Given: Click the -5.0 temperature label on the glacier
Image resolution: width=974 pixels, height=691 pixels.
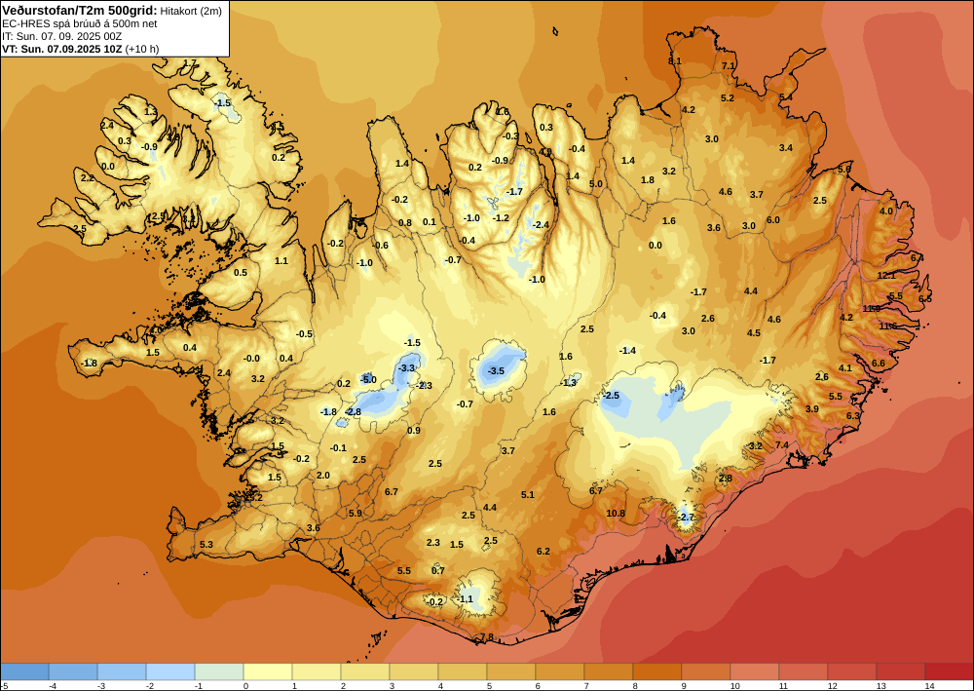Looking at the screenshot, I should click(x=368, y=379).
